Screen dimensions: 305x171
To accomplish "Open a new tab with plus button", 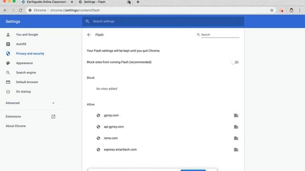I will point(138,2).
